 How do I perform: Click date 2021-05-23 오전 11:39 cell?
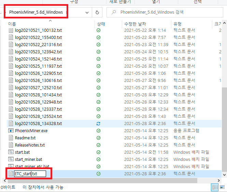click(x=146, y=45)
